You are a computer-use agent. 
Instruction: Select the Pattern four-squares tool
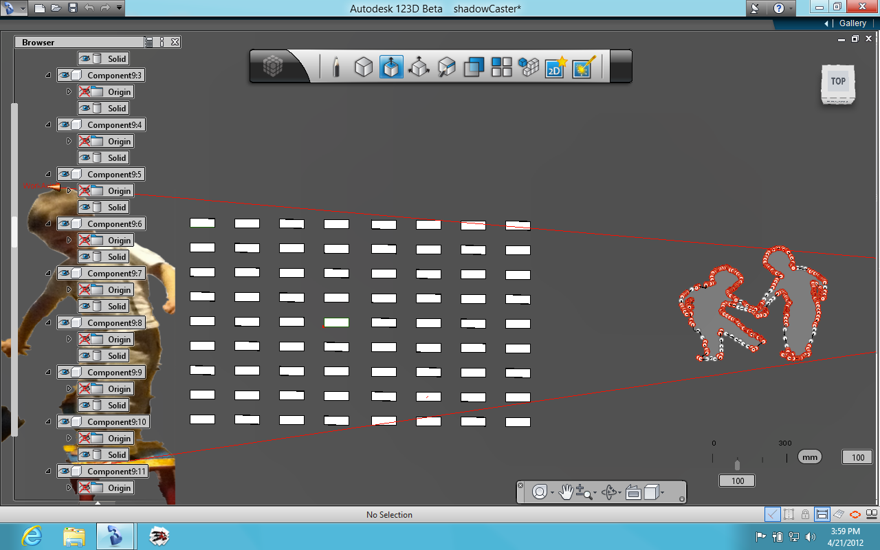[501, 67]
